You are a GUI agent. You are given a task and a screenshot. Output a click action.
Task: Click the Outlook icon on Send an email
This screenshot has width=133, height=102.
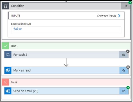coord(8,91)
